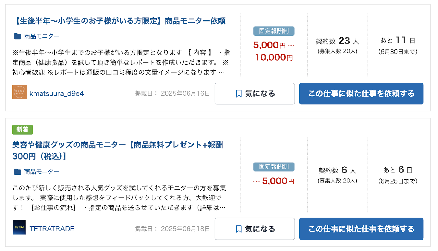The image size is (438, 251).
Task: Click この仕事に似た仕事を依頼する for first job
Action: click(361, 94)
